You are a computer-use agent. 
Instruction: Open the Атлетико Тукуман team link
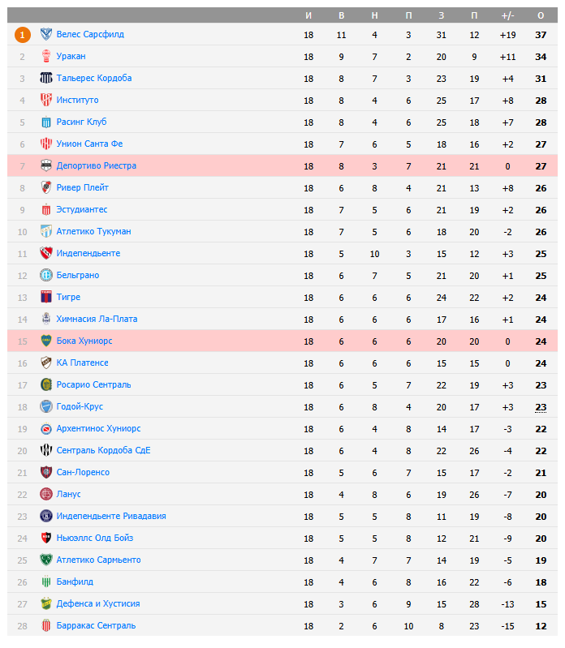pyautogui.click(x=93, y=231)
